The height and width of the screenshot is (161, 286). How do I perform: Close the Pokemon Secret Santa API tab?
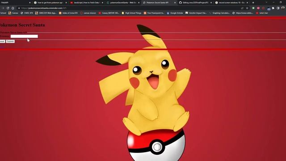click(175, 3)
